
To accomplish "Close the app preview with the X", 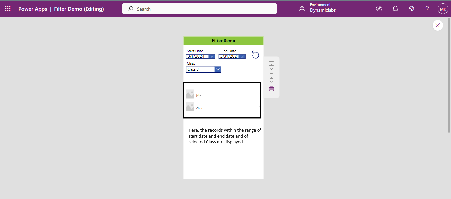I will coord(438,25).
